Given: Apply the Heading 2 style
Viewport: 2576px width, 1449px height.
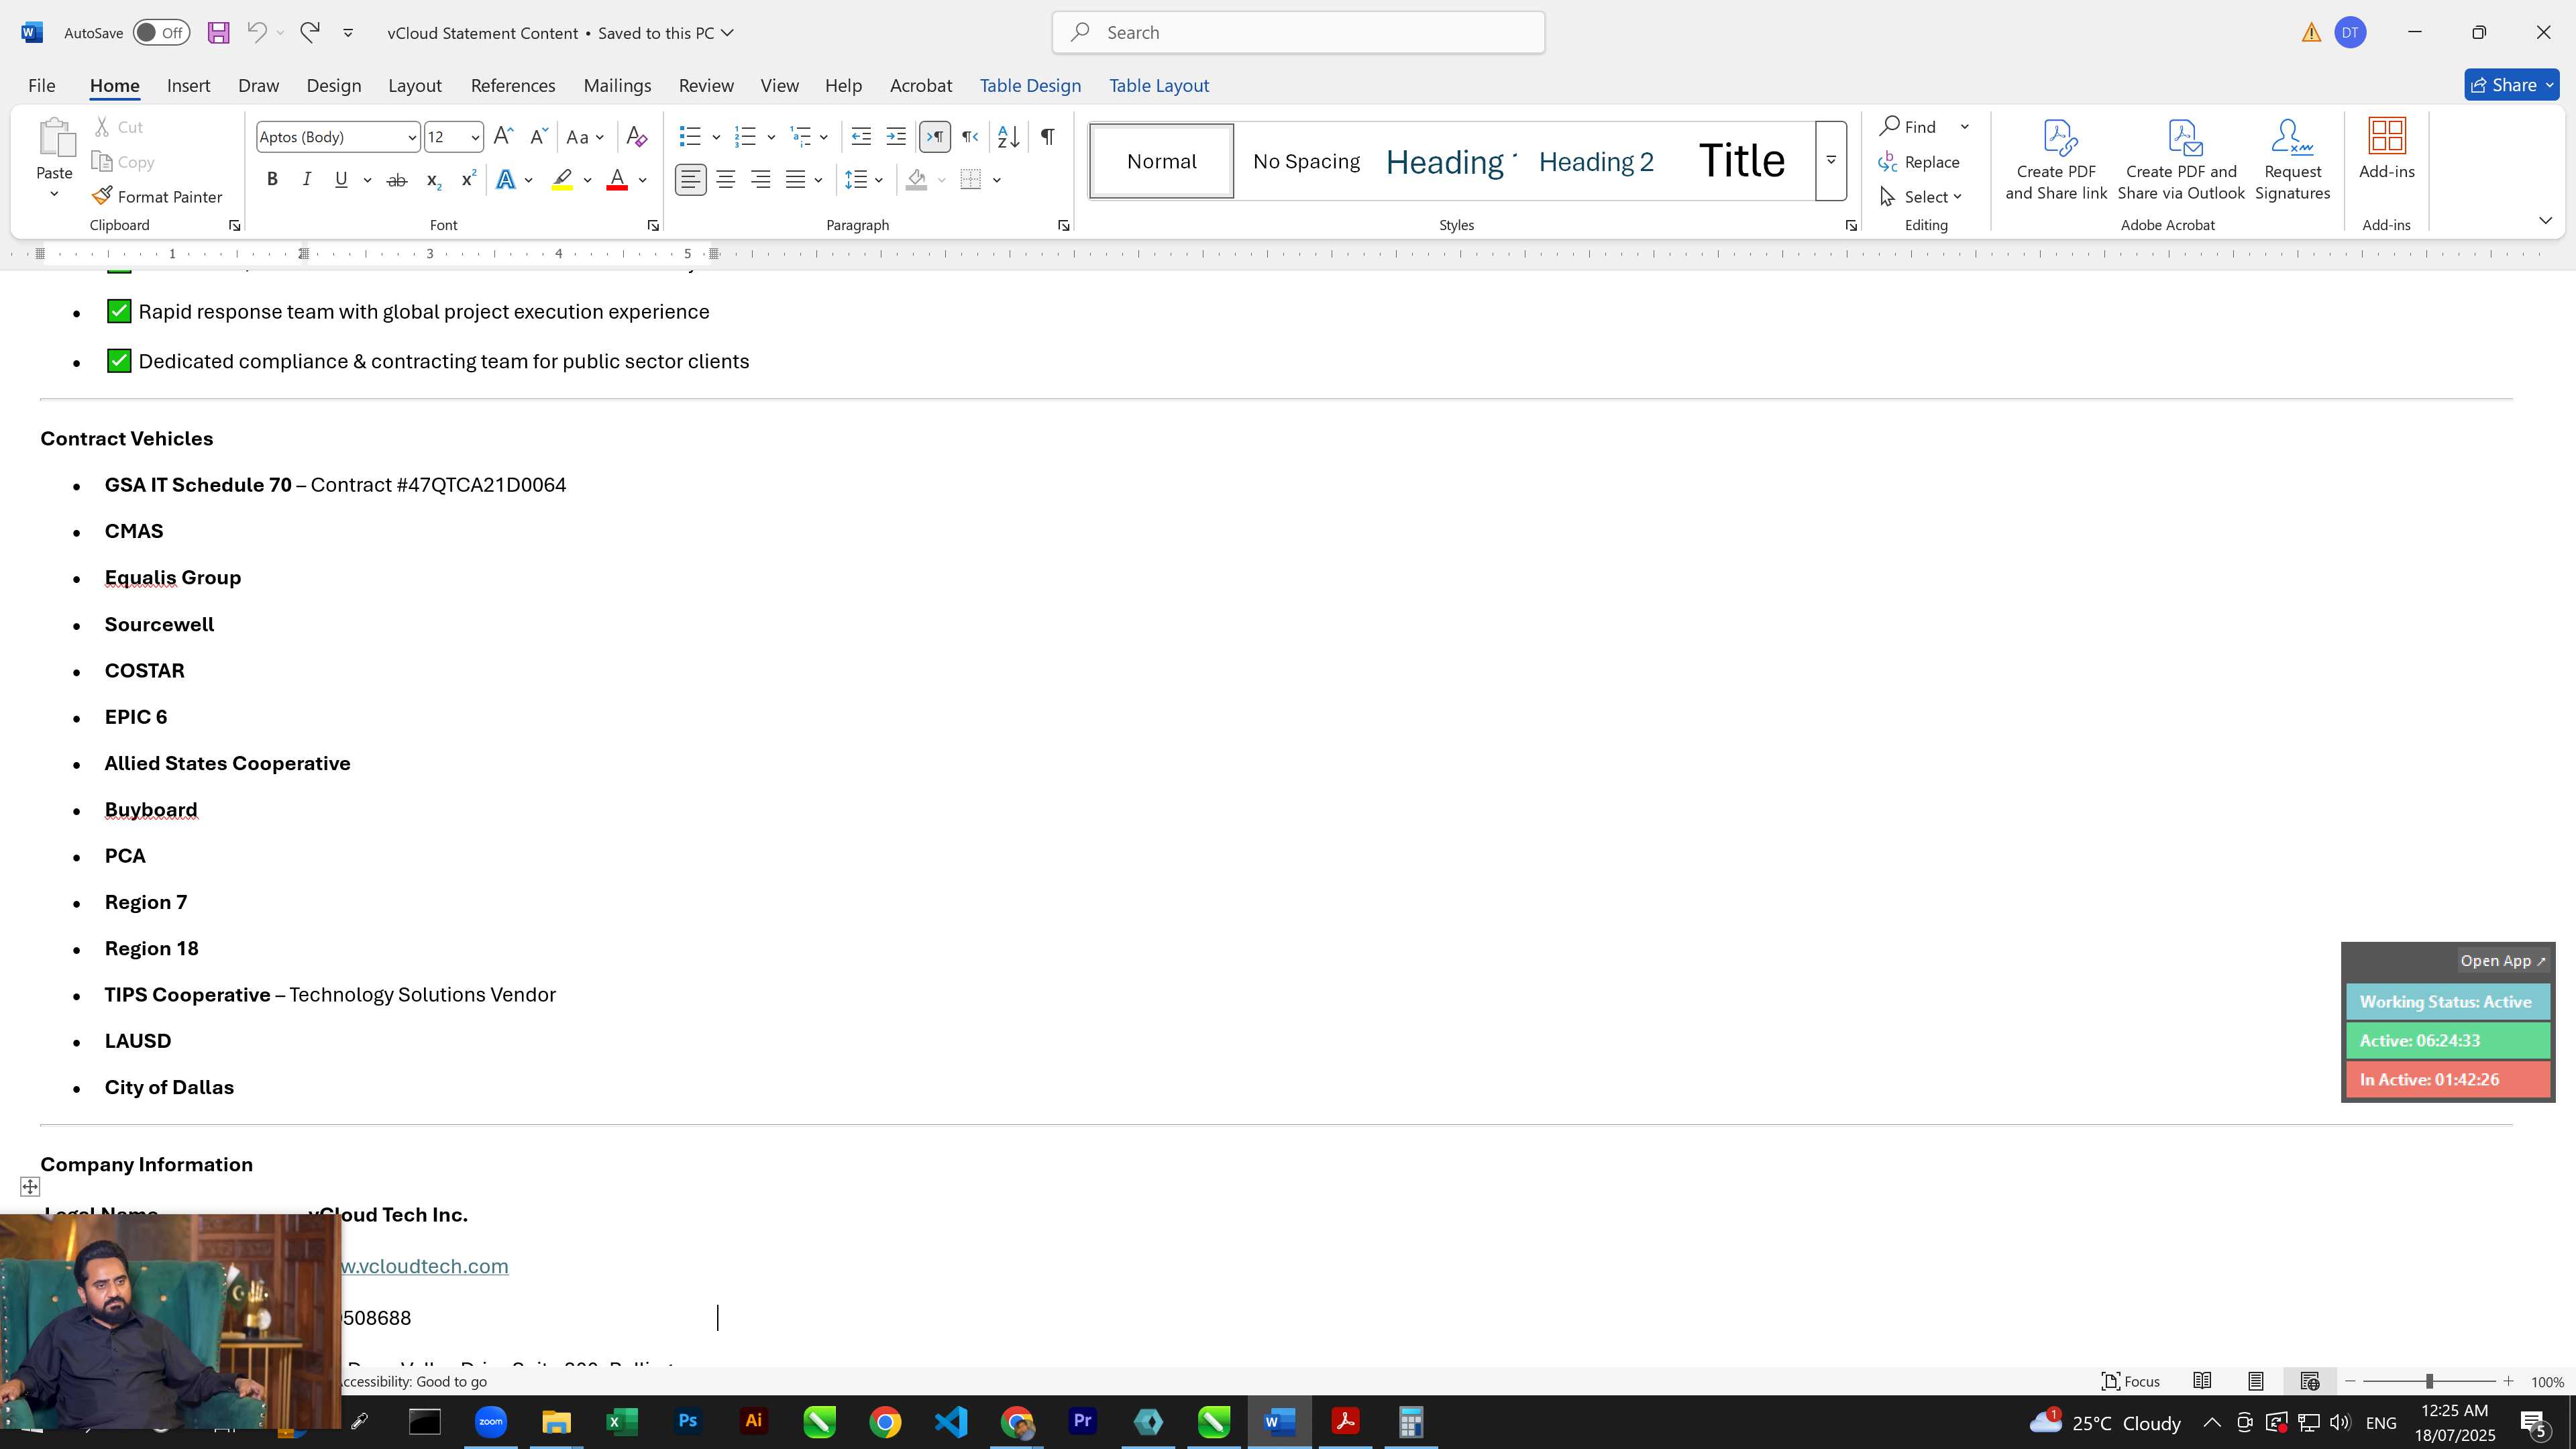Looking at the screenshot, I should point(1596,161).
